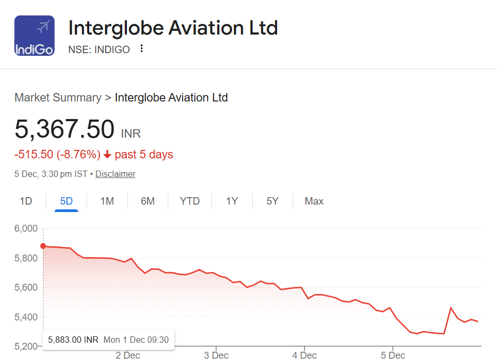Click the 4 Dec date label on axis

(304, 355)
